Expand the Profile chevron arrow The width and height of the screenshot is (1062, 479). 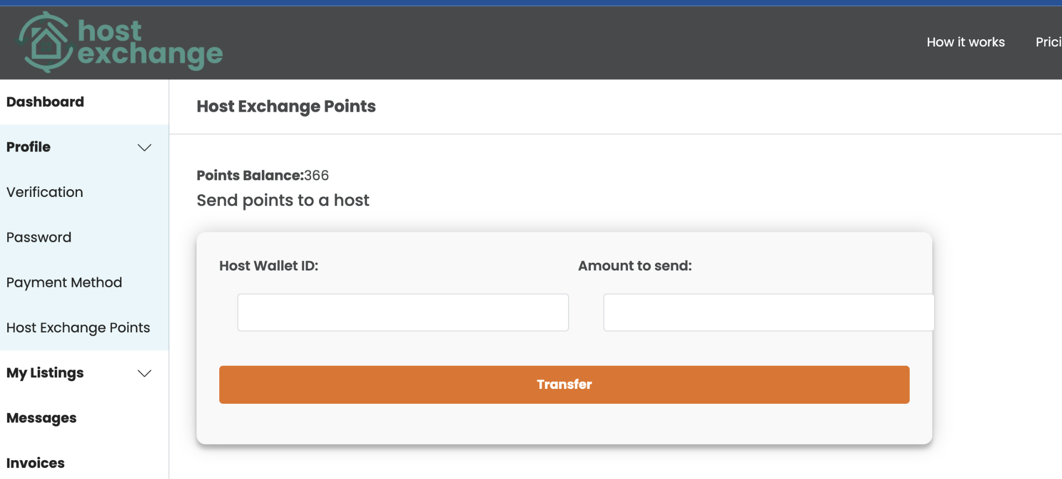(x=145, y=147)
